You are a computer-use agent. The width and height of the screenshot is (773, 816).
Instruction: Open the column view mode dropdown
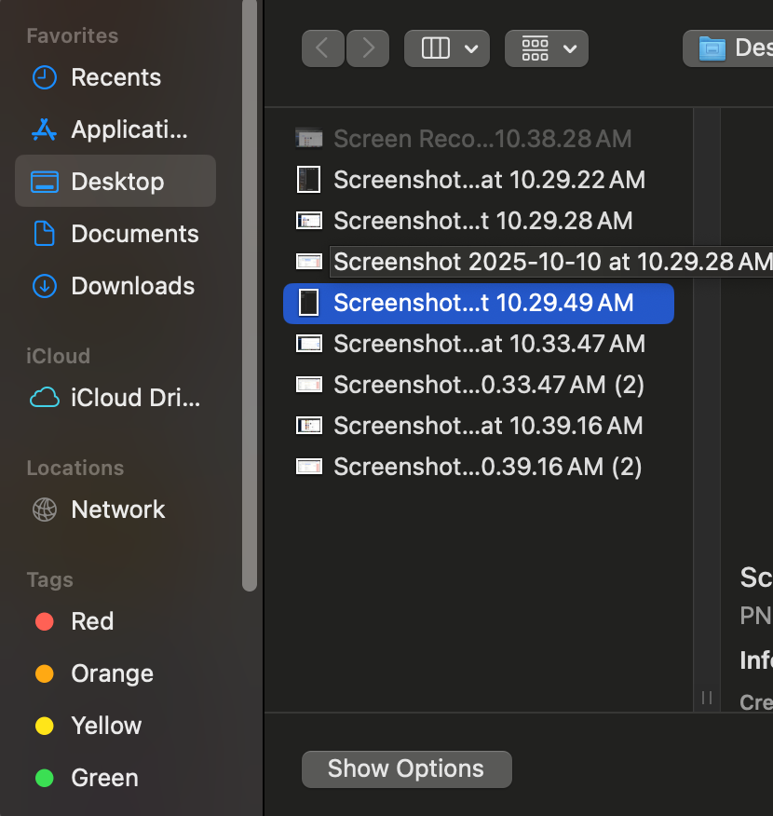point(448,48)
